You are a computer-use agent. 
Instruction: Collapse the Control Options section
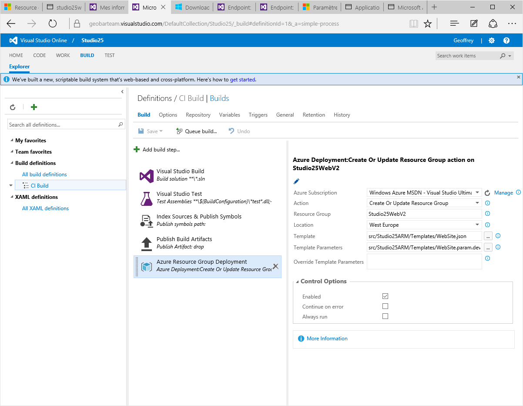(297, 282)
